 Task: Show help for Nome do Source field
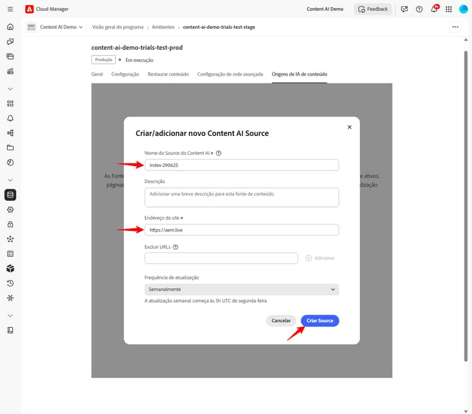(219, 153)
